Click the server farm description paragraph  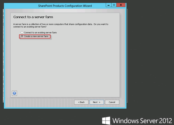tap(61, 25)
